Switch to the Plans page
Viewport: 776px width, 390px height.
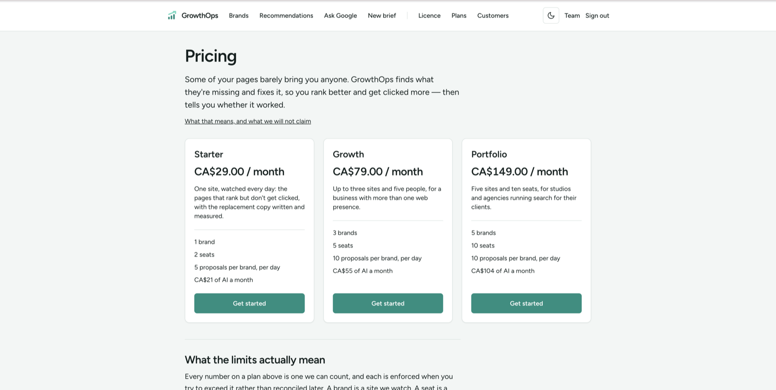click(x=459, y=16)
